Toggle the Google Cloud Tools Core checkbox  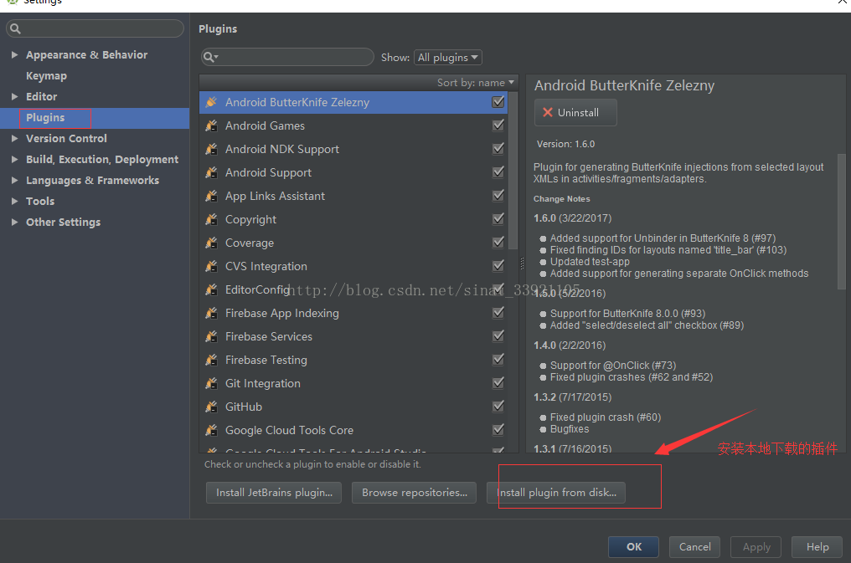click(x=498, y=430)
